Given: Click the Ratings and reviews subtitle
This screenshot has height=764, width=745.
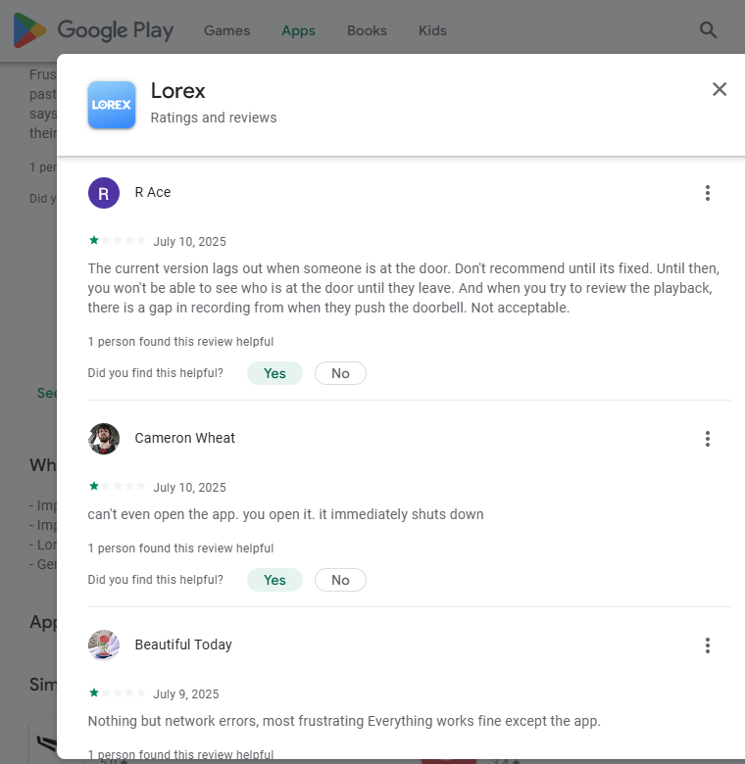Looking at the screenshot, I should (214, 118).
